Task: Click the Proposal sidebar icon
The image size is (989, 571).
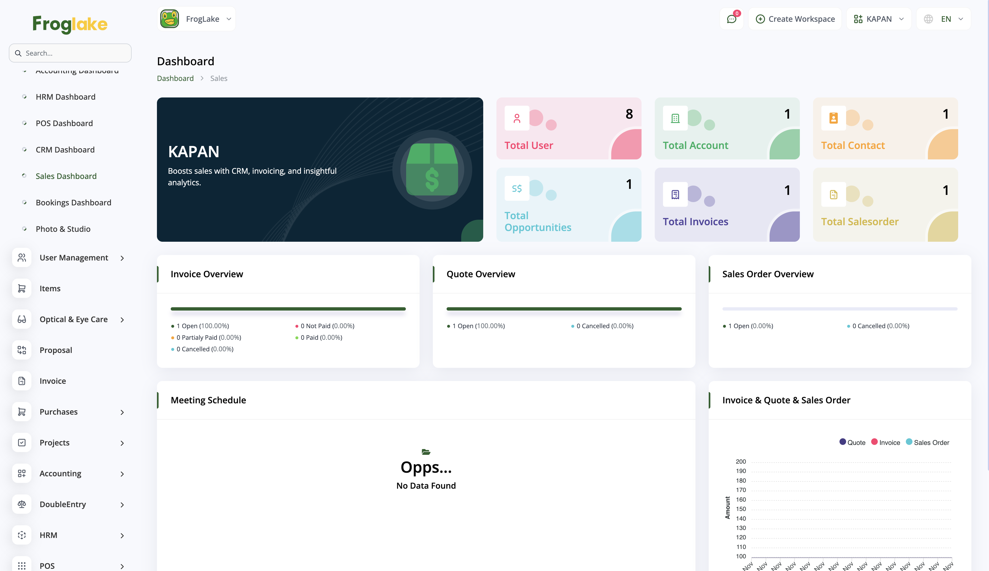Action: (21, 350)
